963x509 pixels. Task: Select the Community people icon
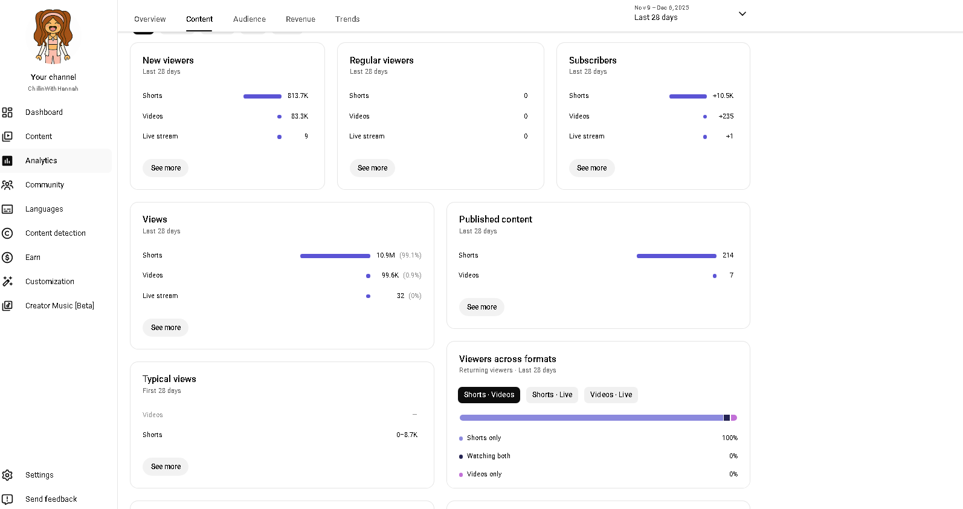[7, 185]
